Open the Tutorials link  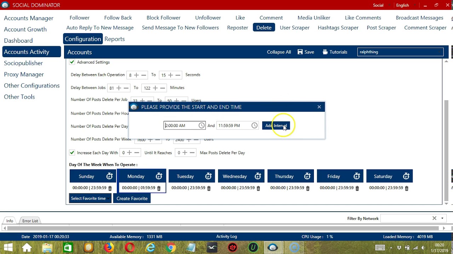tap(335, 52)
